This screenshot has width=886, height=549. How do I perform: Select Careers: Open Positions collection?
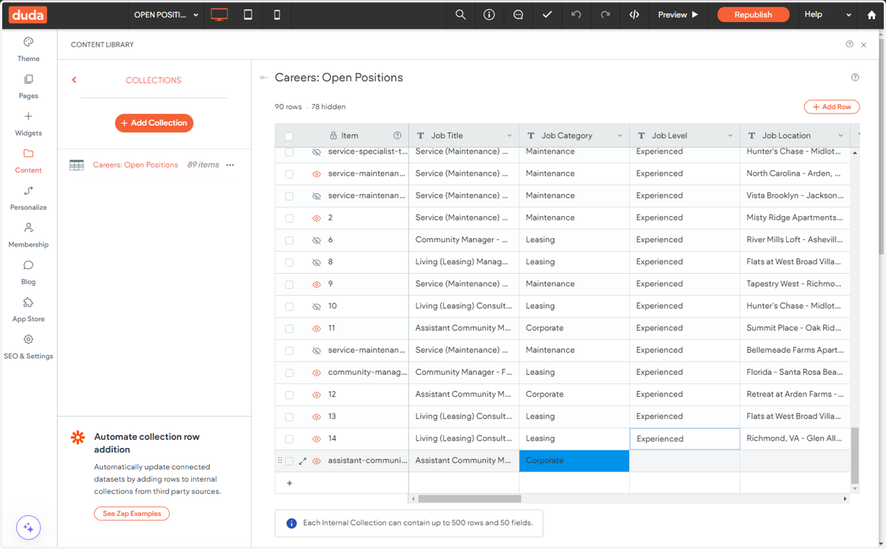pos(135,165)
